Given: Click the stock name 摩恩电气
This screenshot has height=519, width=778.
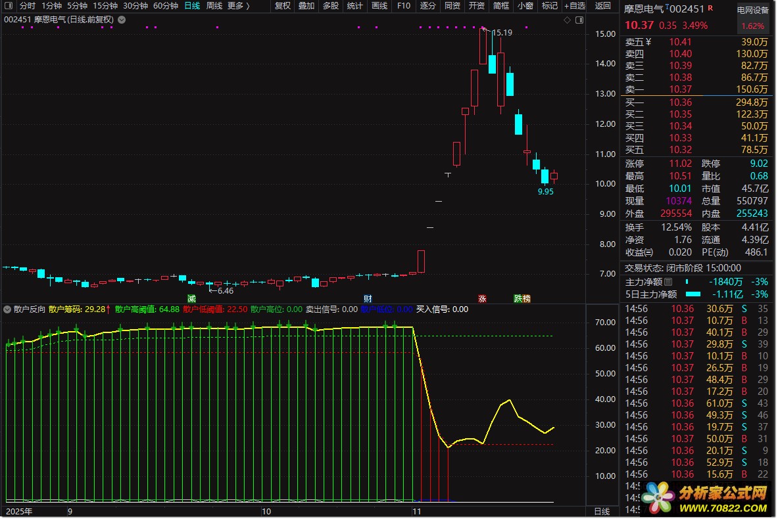Looking at the screenshot, I should coord(644,9).
